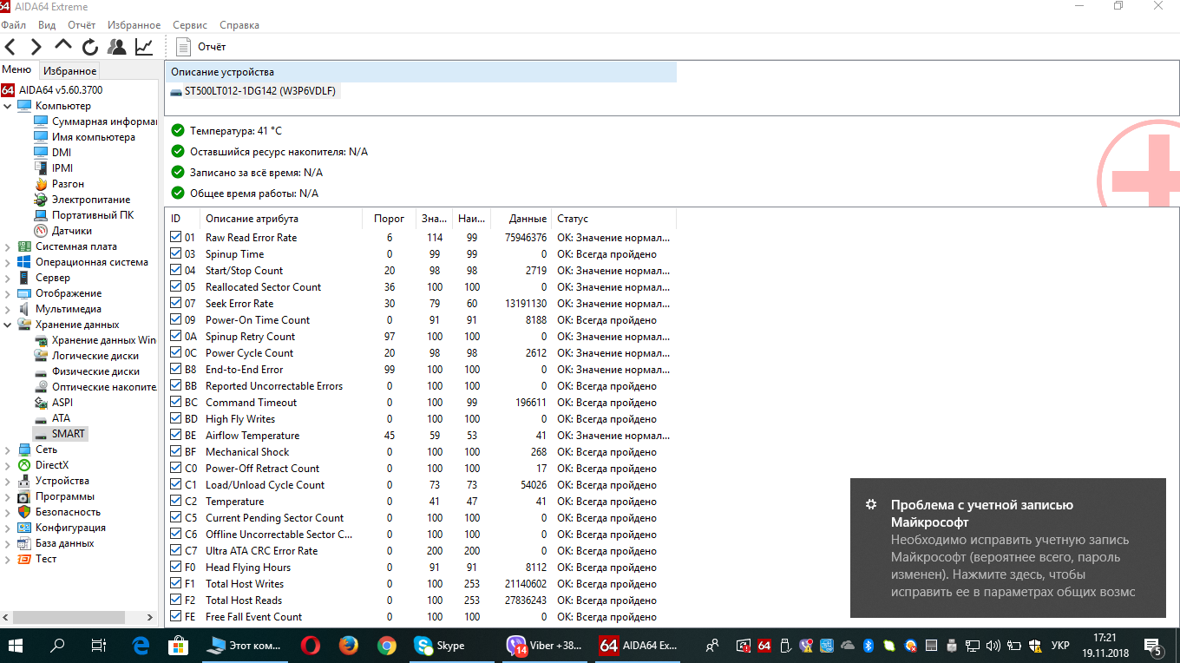
Task: Expand the DirectX tree node
Action: pyautogui.click(x=8, y=465)
